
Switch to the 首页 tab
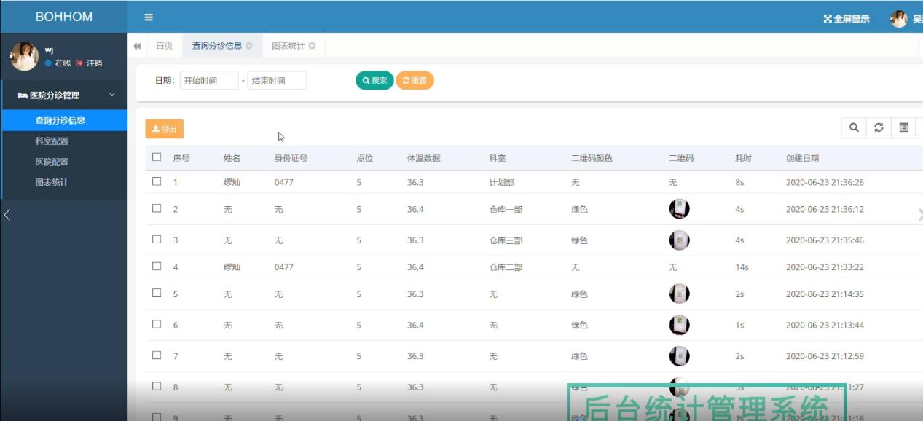tap(162, 44)
